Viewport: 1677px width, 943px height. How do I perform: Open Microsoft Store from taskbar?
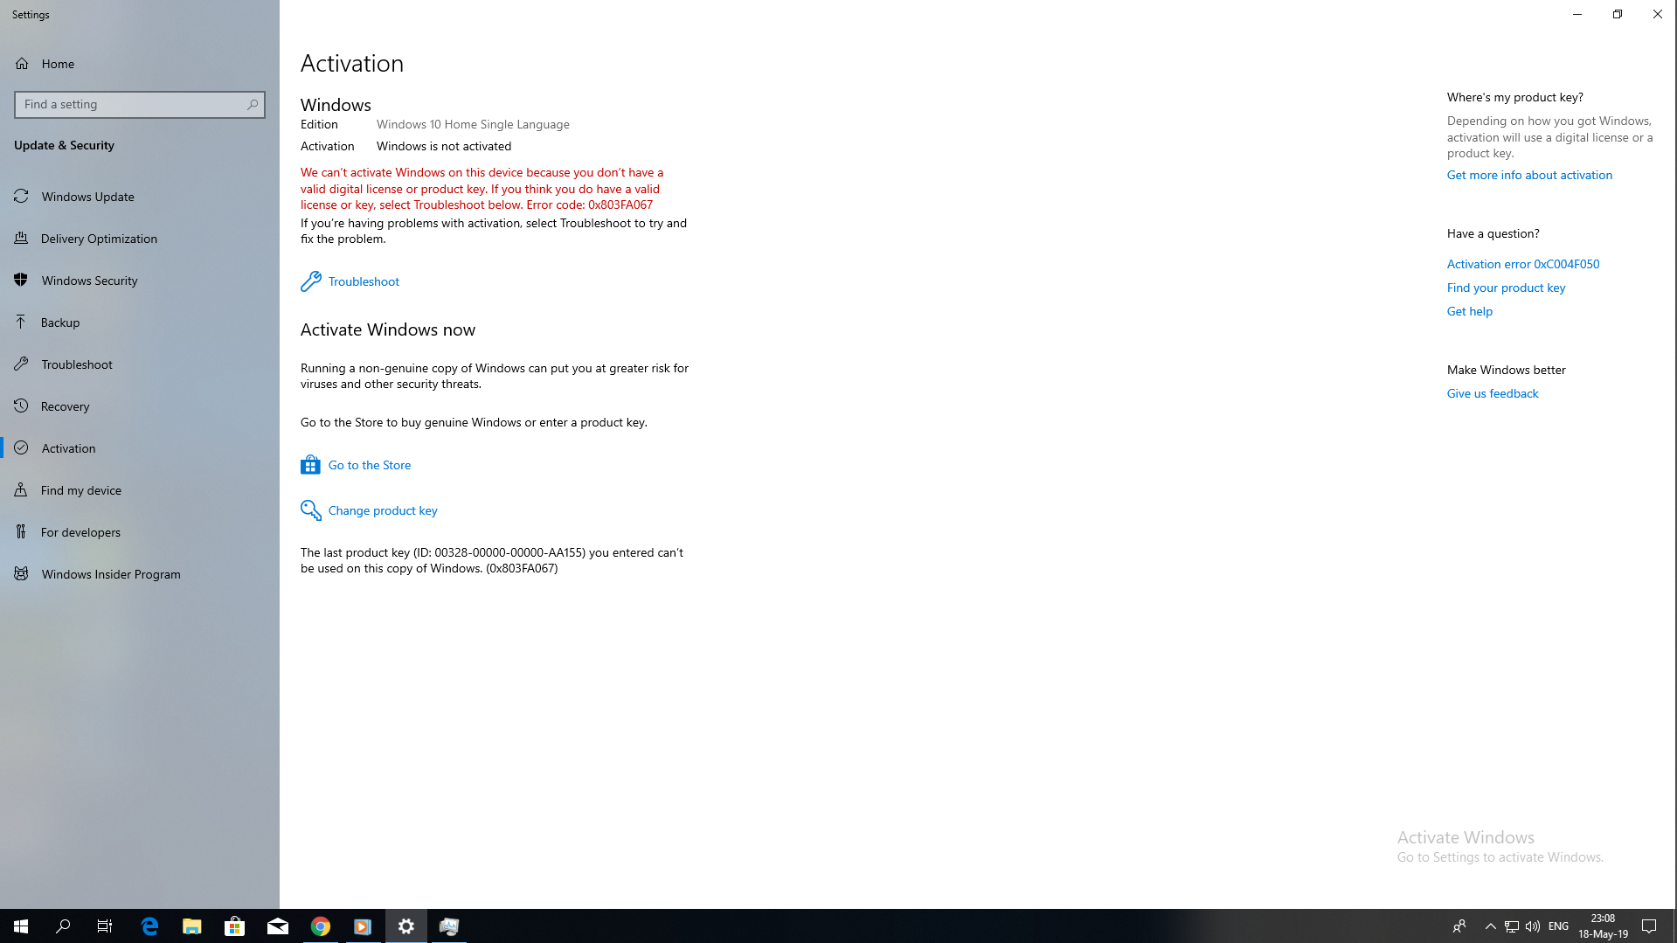coord(235,926)
